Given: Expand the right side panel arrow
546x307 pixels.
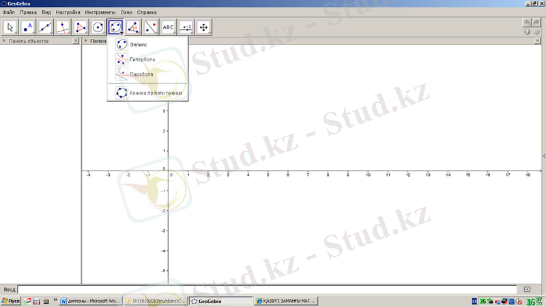Looking at the screenshot, I should click(544, 156).
